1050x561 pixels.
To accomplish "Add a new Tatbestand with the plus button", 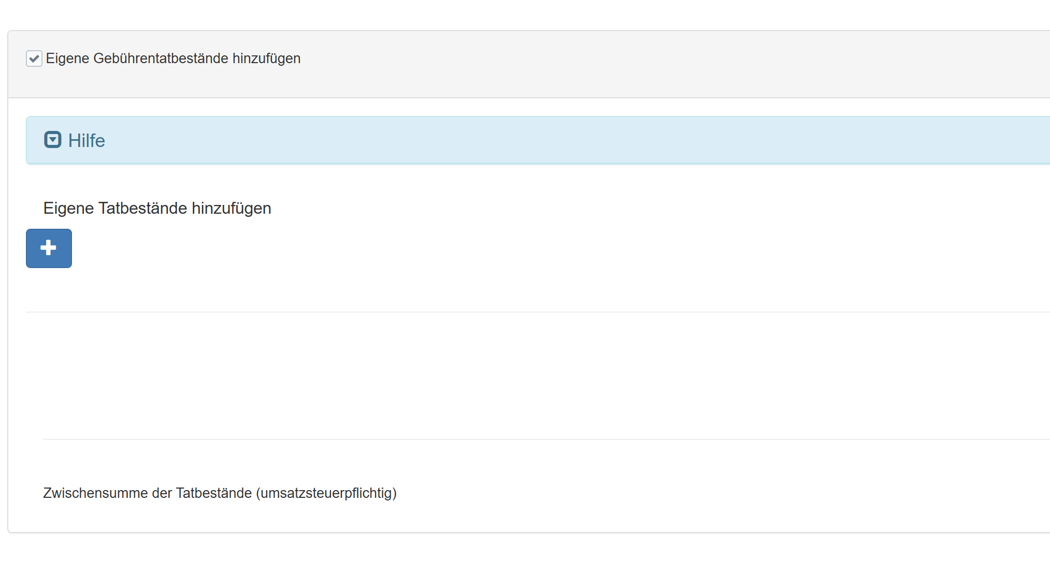I will [x=49, y=248].
